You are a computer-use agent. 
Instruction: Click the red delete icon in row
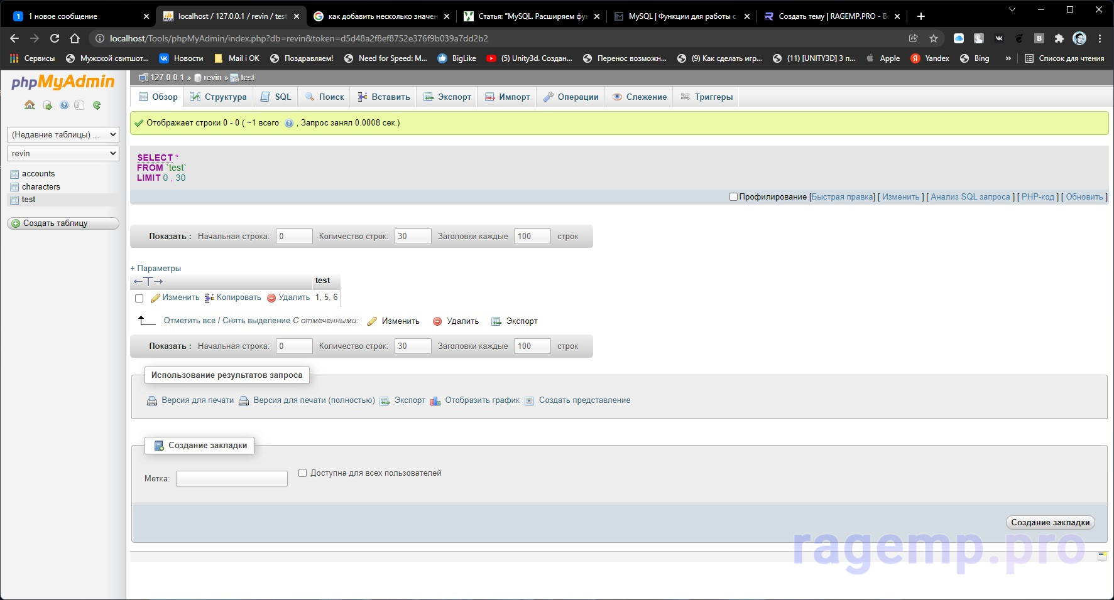coord(271,298)
